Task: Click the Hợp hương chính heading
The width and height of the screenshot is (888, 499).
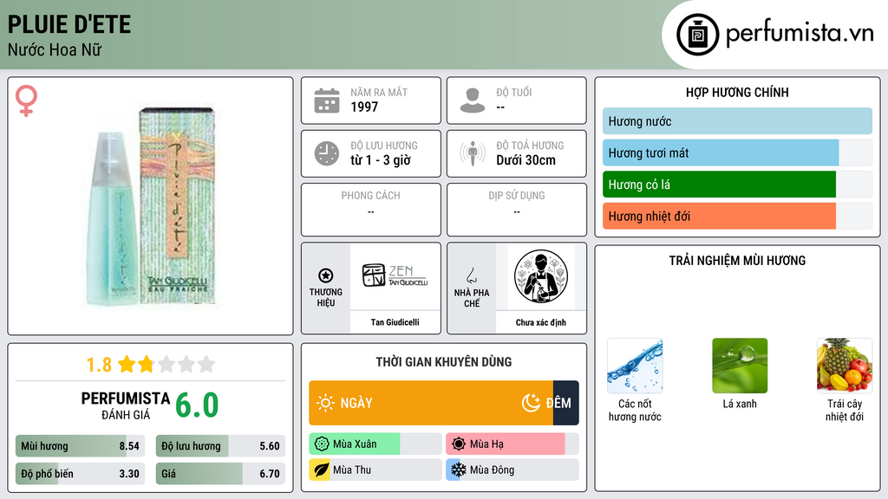Action: [x=737, y=92]
